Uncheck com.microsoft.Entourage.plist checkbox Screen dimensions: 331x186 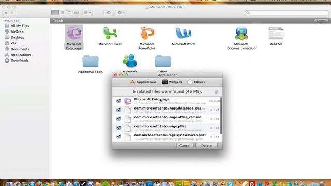[x=118, y=128]
